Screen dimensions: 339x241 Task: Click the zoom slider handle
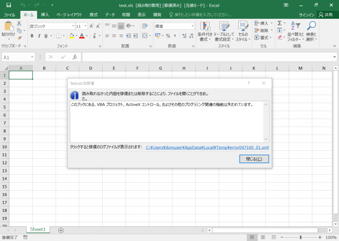[300, 237]
